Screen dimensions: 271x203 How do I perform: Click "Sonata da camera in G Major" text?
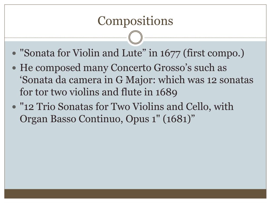[89, 80]
